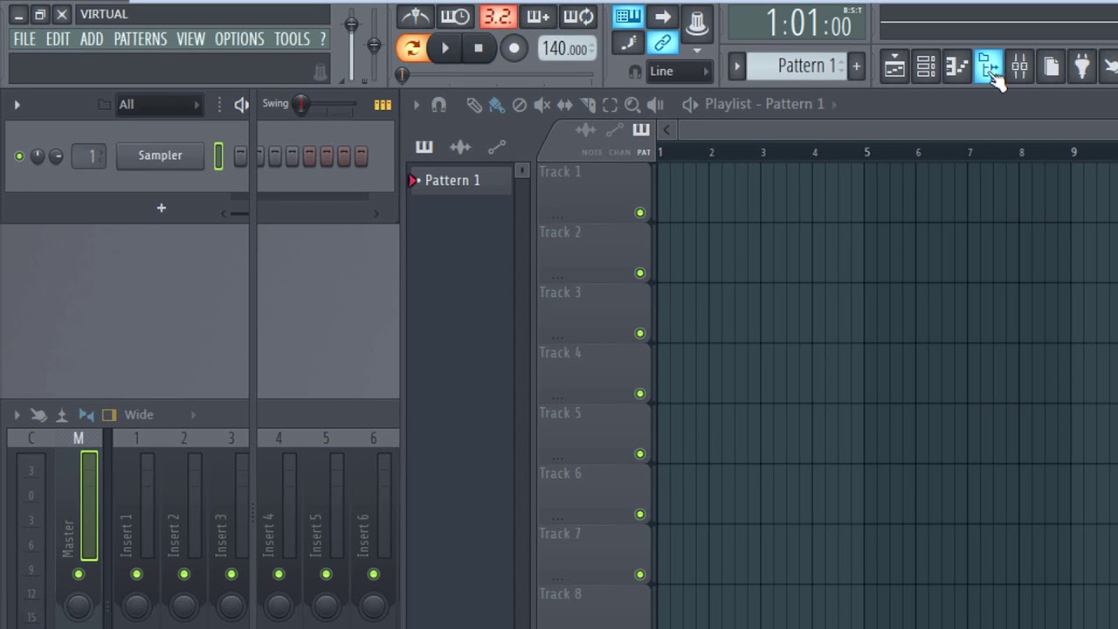Open the Line snap dropdown

tap(680, 72)
